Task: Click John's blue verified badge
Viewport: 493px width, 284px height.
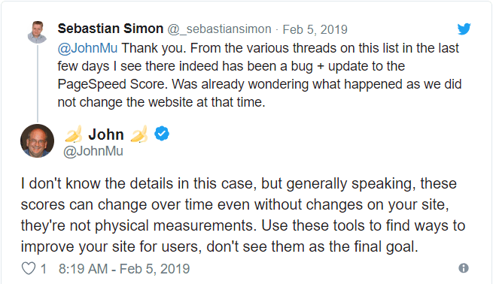Action: pos(162,134)
